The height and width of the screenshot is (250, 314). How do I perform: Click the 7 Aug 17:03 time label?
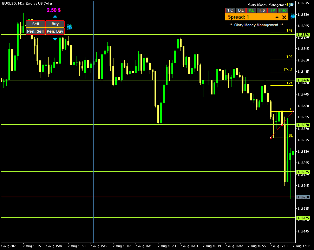(x=279, y=246)
